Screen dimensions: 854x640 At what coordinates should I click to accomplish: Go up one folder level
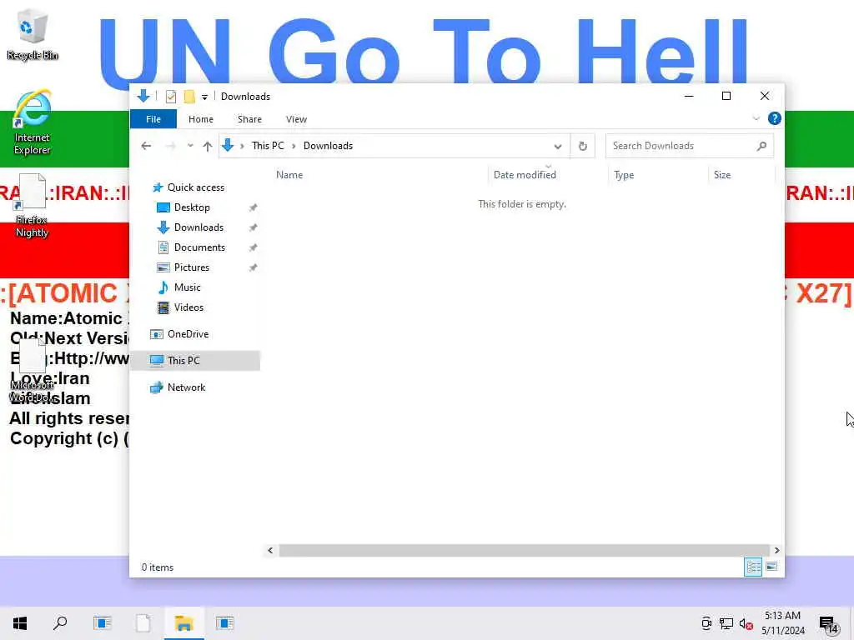click(207, 146)
